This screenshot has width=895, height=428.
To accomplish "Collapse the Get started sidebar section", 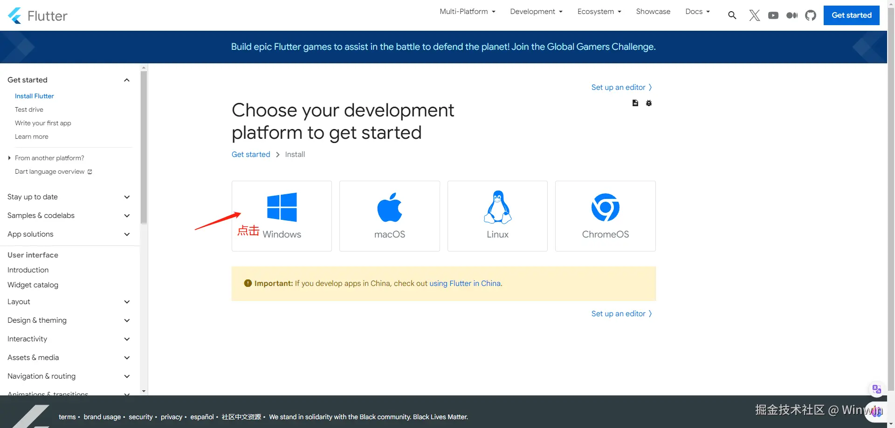I will point(69,80).
